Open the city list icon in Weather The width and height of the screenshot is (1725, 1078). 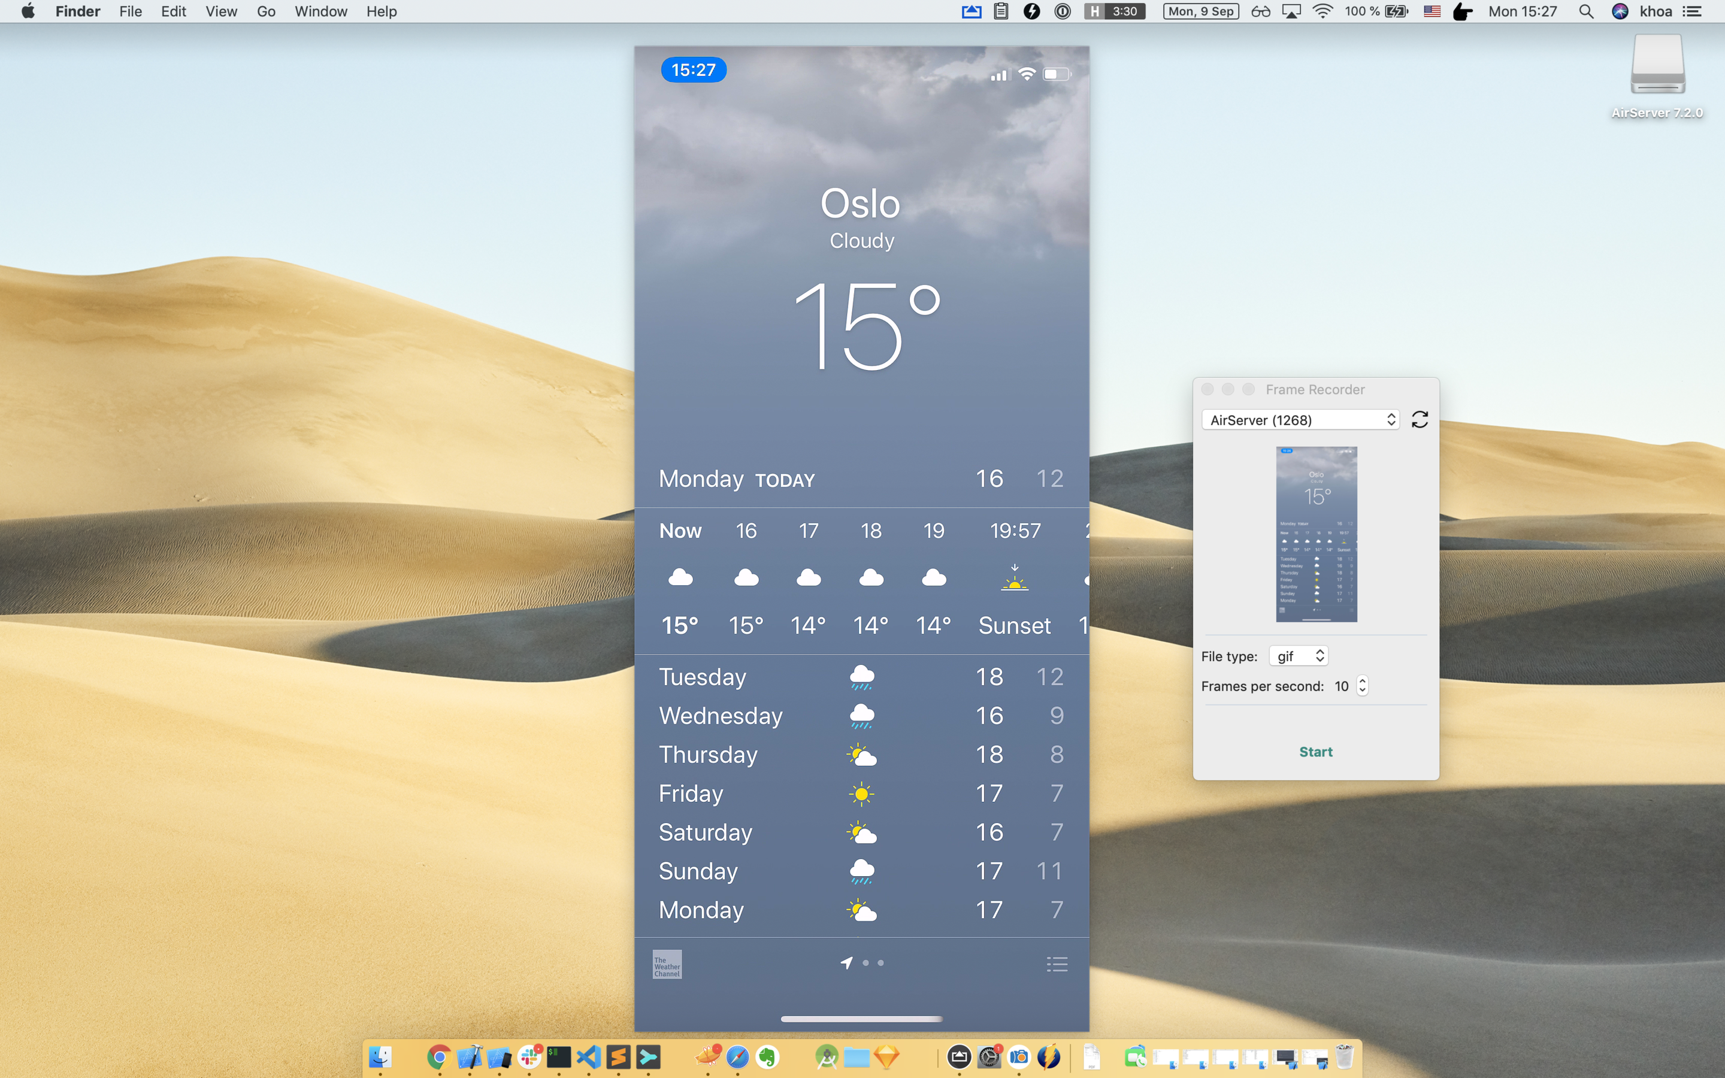pyautogui.click(x=1057, y=964)
